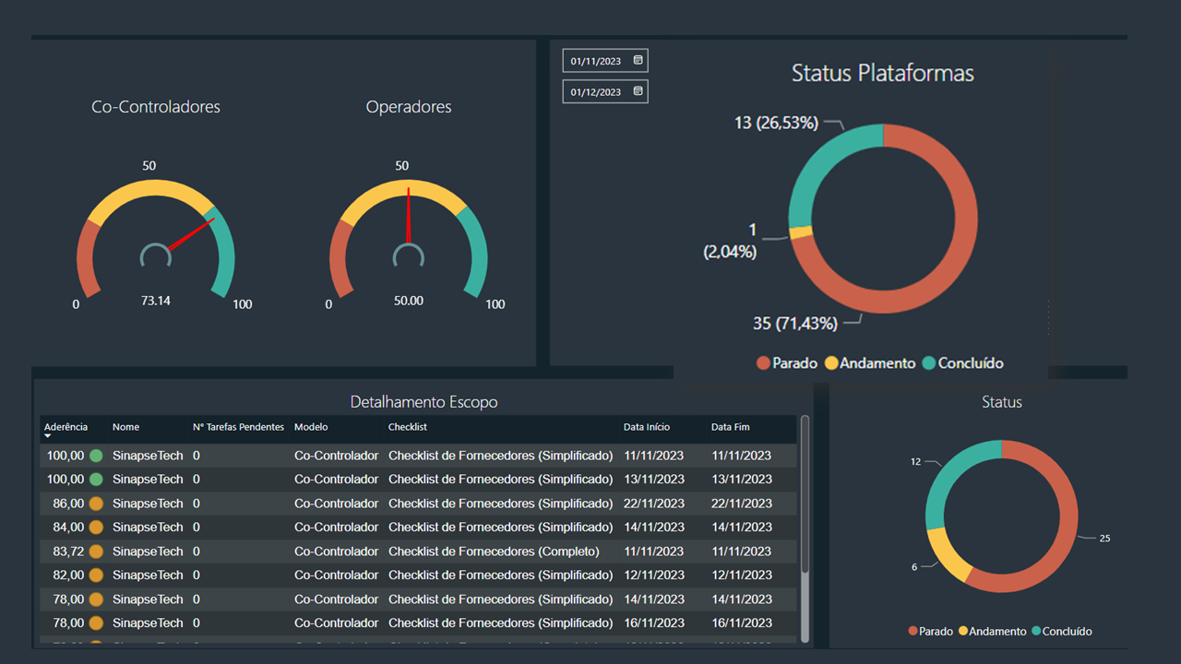Select the small yellow Andamento slice in Status Plataformas
The image size is (1181, 664).
[x=801, y=233]
